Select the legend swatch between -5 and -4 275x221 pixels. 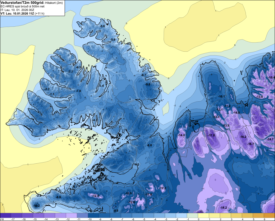click(x=148, y=216)
